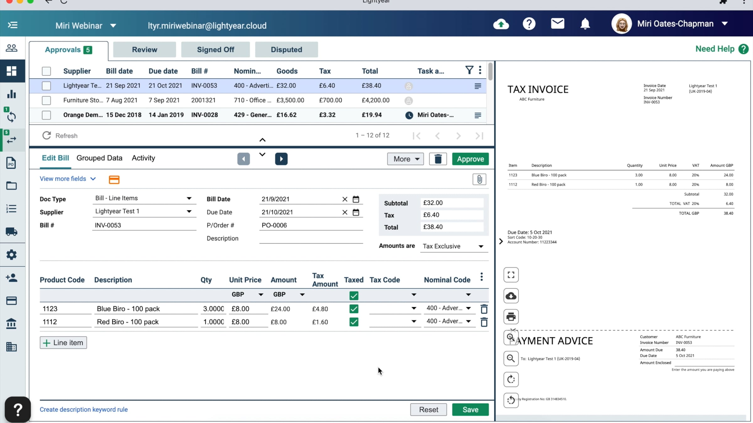The height and width of the screenshot is (423, 753).
Task: Open the Grouped Data tab
Action: click(x=99, y=158)
